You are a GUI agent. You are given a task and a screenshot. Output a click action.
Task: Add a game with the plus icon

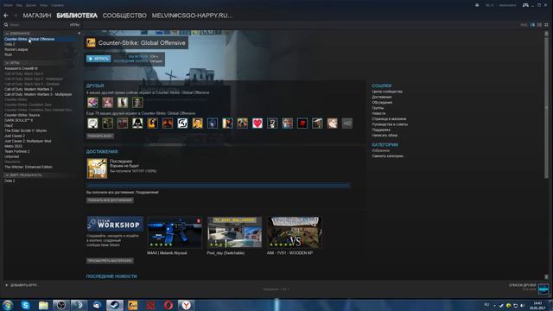[6, 285]
